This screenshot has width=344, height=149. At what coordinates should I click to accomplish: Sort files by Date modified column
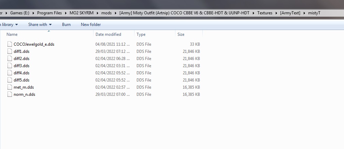[108, 34]
